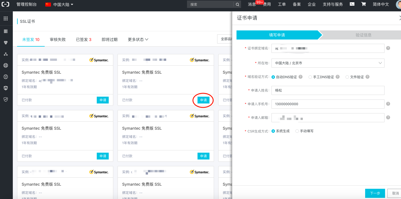Click help icon next to 文件验证
The height and width of the screenshot is (199, 401).
[367, 77]
